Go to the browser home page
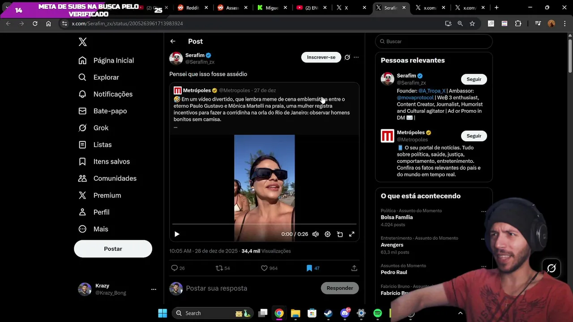 (x=48, y=23)
